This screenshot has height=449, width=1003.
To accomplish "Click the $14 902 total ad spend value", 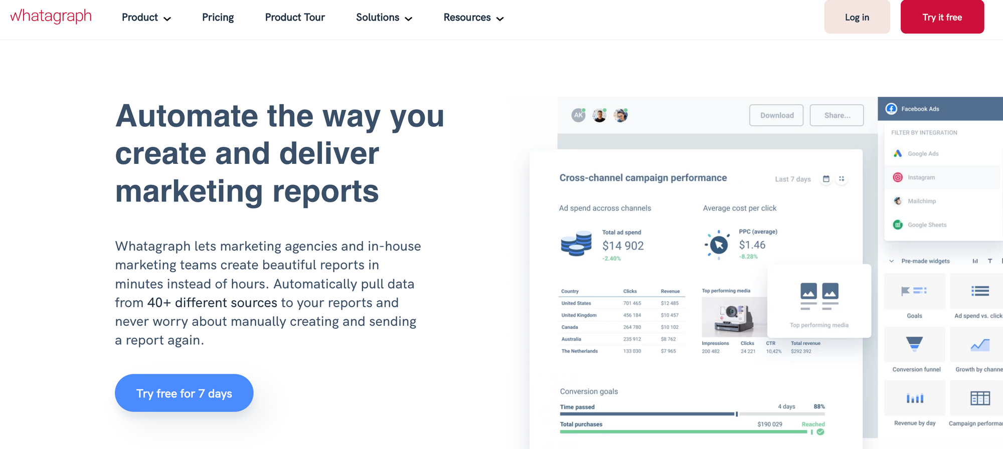I will click(x=623, y=246).
